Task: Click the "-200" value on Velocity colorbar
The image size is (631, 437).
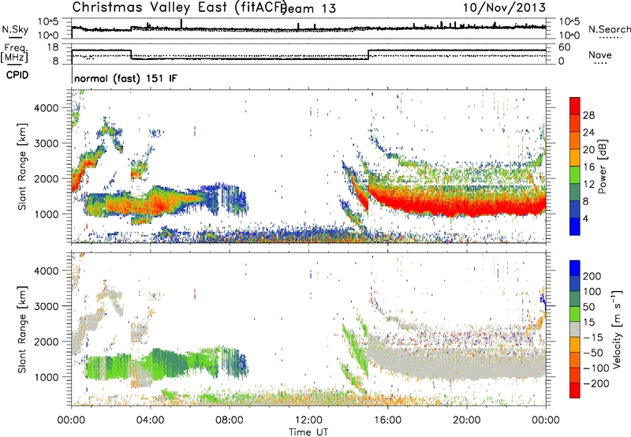Action: click(596, 383)
